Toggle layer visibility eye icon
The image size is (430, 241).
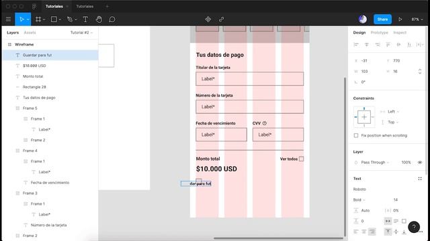(x=420, y=162)
